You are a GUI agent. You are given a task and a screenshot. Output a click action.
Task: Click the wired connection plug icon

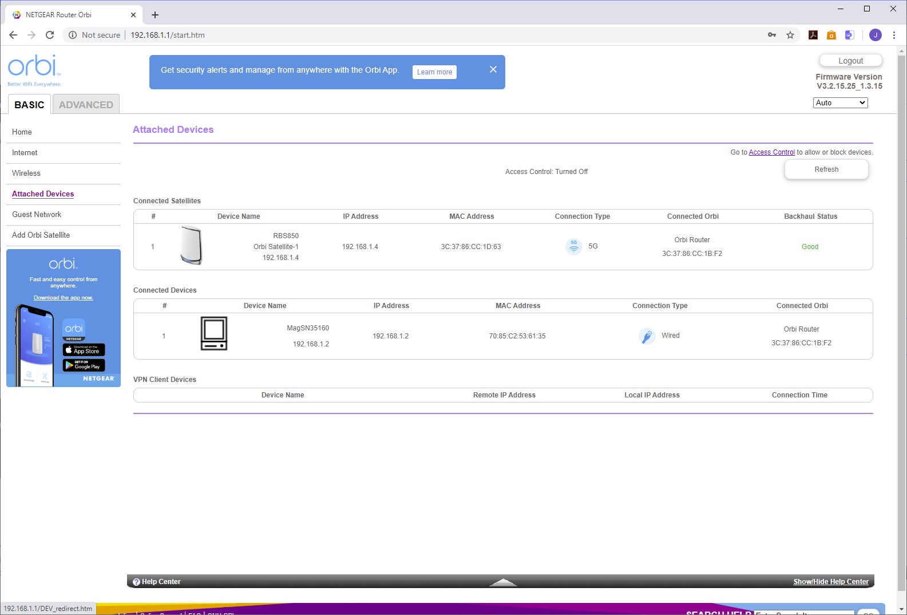[x=647, y=336]
